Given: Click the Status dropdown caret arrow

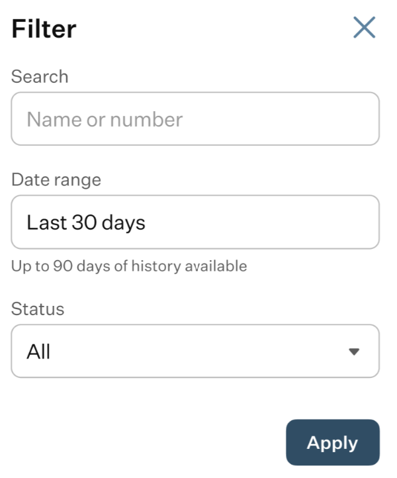Looking at the screenshot, I should click(x=354, y=352).
